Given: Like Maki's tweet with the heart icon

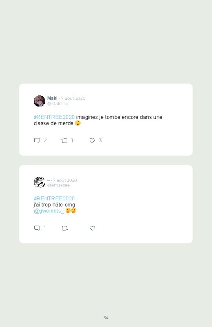Looking at the screenshot, I should tap(92, 141).
